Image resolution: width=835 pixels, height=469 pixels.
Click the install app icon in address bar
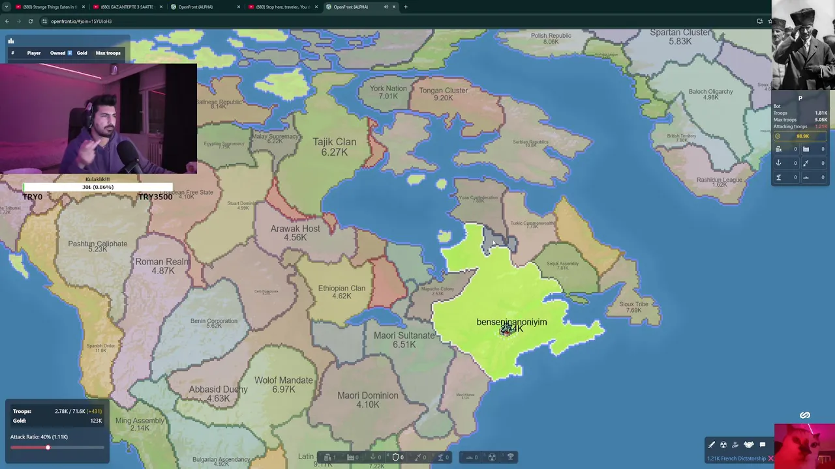(759, 21)
